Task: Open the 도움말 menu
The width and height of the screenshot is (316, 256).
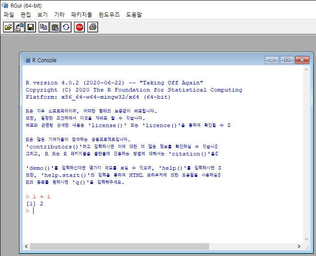Action: 134,15
